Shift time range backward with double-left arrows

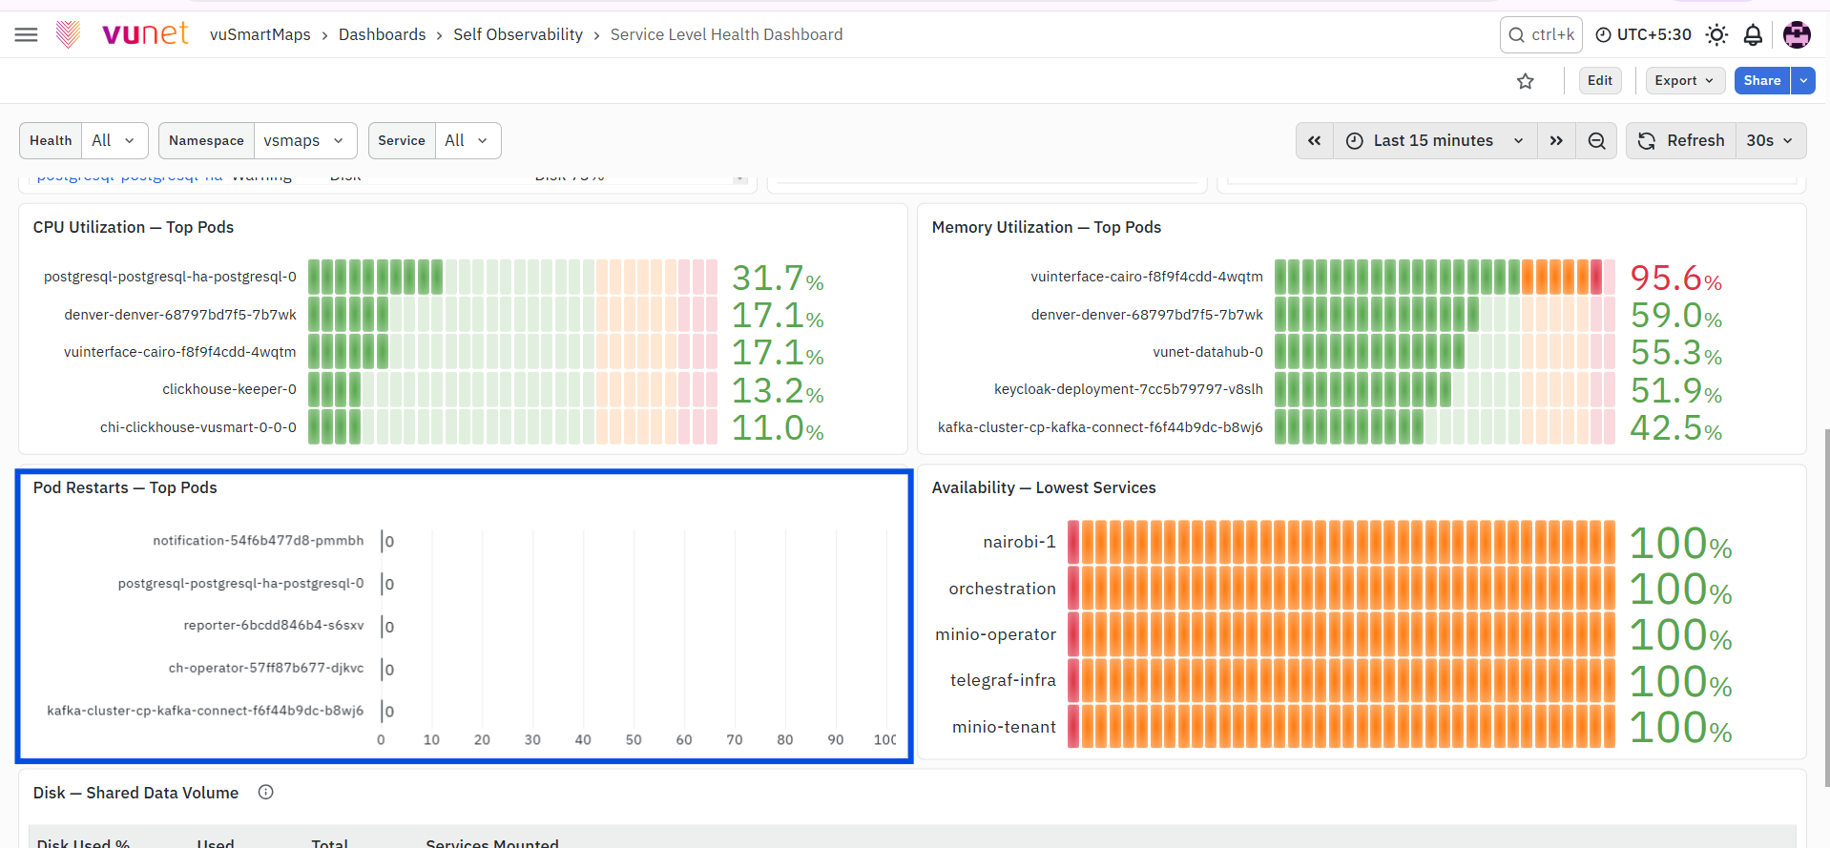tap(1315, 141)
